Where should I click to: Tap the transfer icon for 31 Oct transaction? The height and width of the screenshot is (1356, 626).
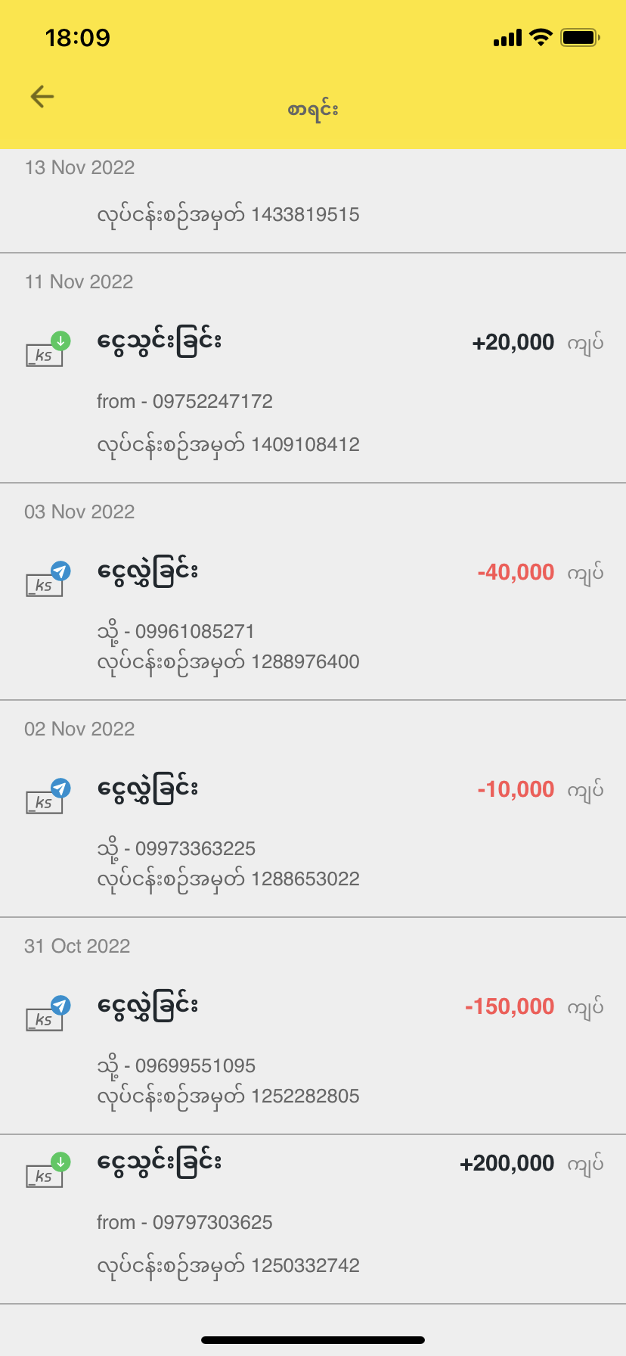click(47, 1014)
